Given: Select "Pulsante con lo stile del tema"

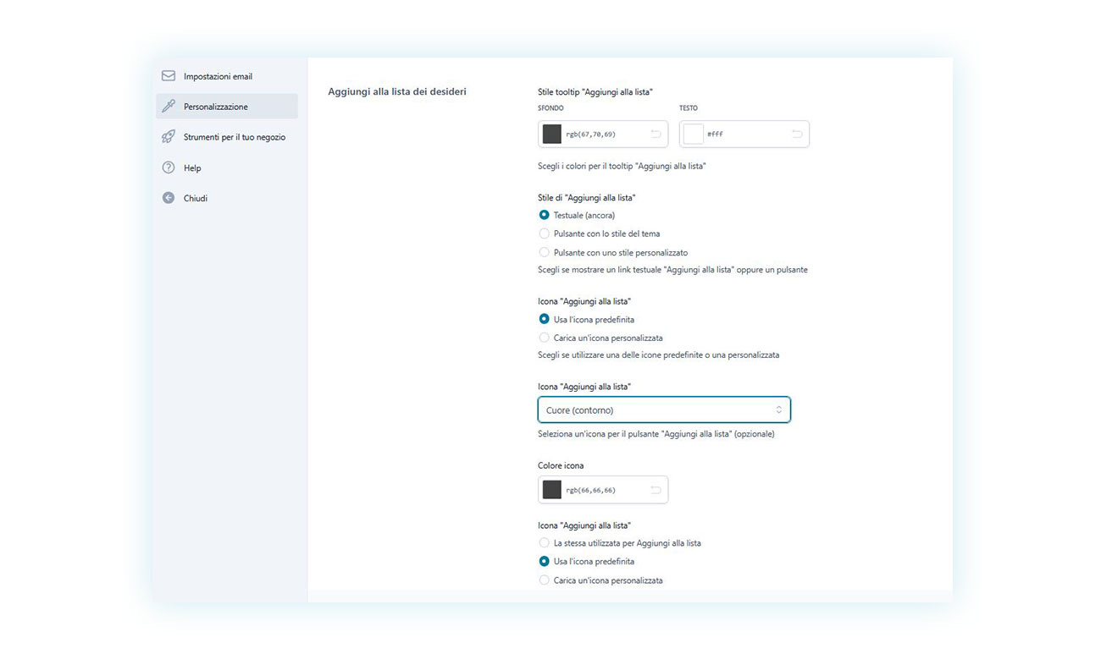Looking at the screenshot, I should [x=544, y=234].
